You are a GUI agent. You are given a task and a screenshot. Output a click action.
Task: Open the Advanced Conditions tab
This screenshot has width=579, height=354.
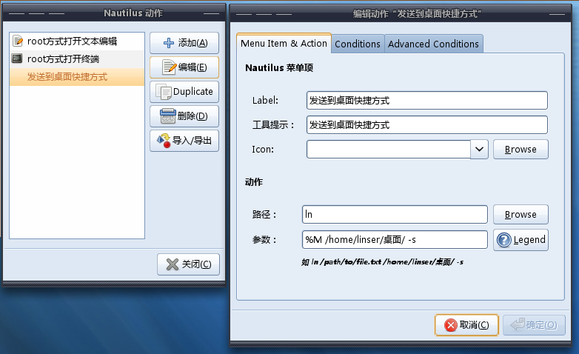[x=434, y=44]
